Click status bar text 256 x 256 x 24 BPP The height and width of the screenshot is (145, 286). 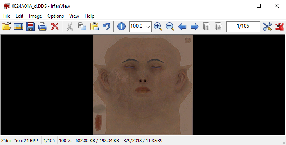[x=20, y=141]
